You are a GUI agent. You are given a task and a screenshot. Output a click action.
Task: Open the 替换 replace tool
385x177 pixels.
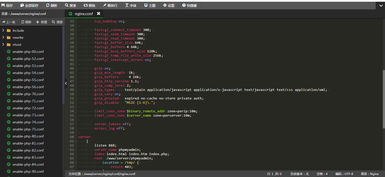89,5
